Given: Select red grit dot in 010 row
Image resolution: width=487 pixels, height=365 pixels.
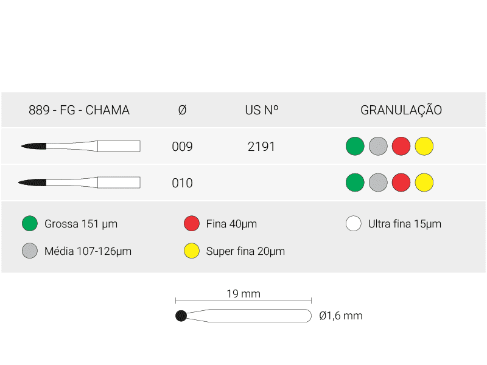Looking at the screenshot, I should (x=401, y=182).
